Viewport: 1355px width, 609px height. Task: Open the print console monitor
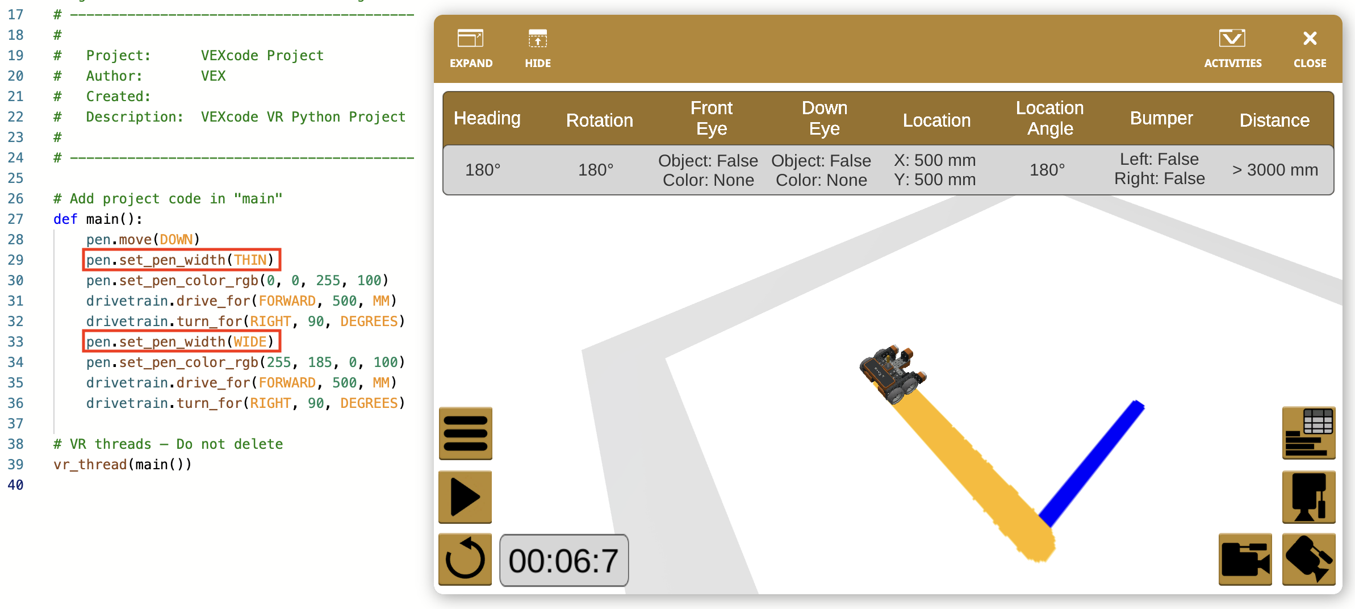pyautogui.click(x=1309, y=496)
